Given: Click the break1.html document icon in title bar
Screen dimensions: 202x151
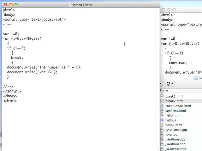Looking at the screenshot, I should click(x=70, y=5).
